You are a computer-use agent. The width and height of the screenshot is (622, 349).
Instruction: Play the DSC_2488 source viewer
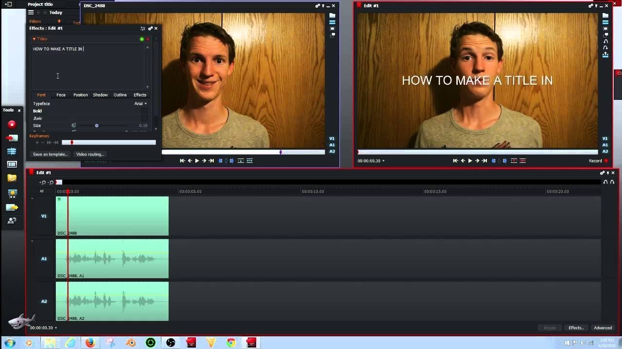(197, 161)
